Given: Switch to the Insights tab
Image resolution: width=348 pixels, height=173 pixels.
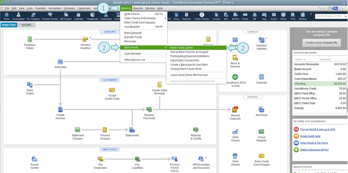Looking at the screenshot, I should click(26, 25).
